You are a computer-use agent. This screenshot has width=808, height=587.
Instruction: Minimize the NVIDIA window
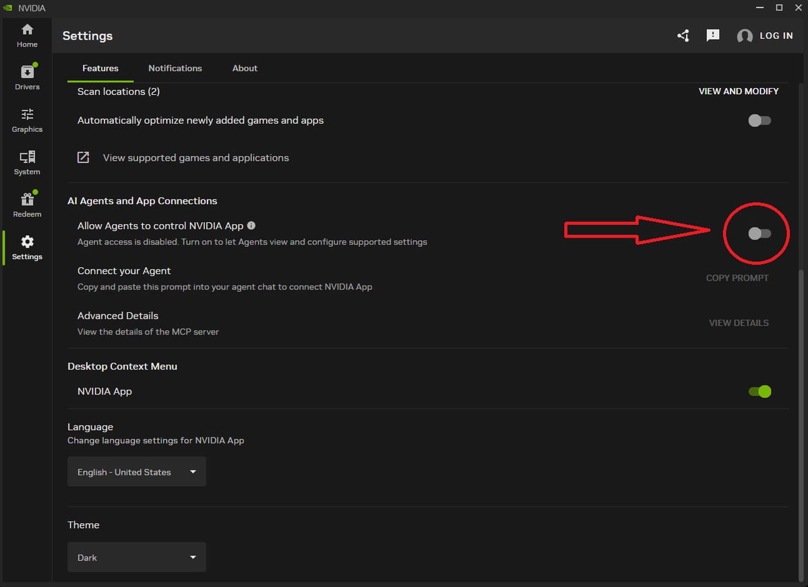(759, 7)
